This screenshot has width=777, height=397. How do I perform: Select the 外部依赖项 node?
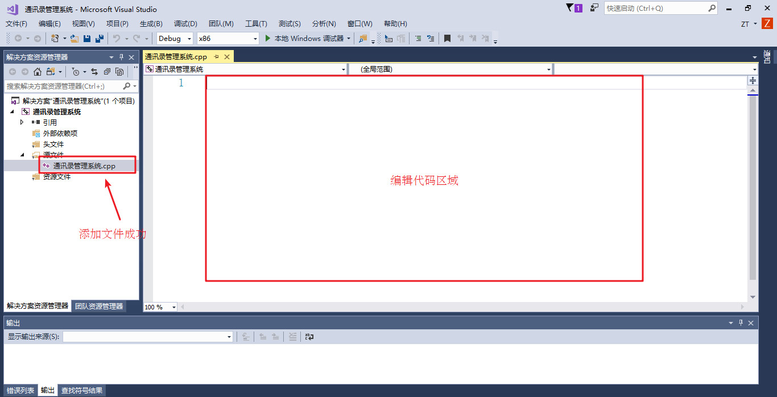coord(60,133)
